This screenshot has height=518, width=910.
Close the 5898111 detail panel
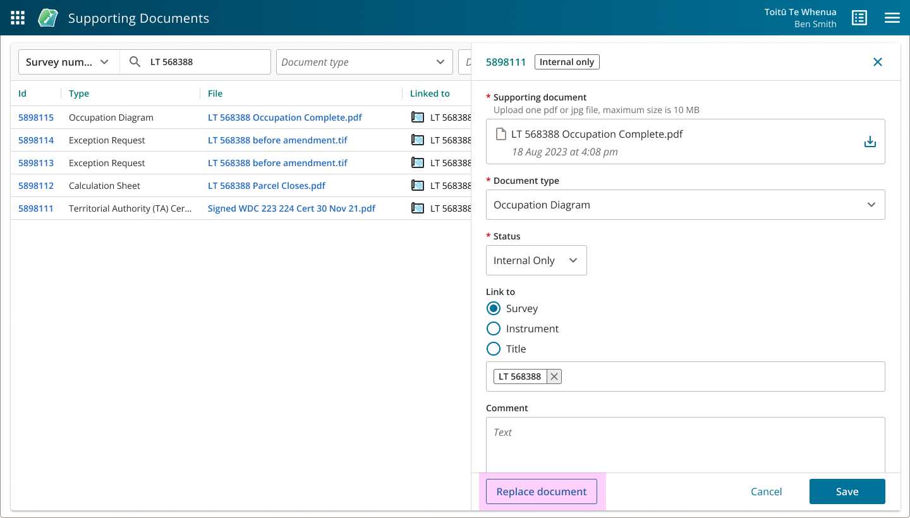point(878,62)
